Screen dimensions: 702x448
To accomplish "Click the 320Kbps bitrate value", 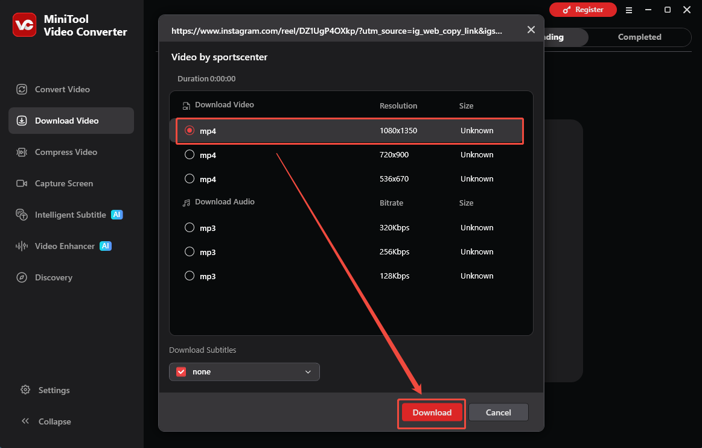I will 394,227.
